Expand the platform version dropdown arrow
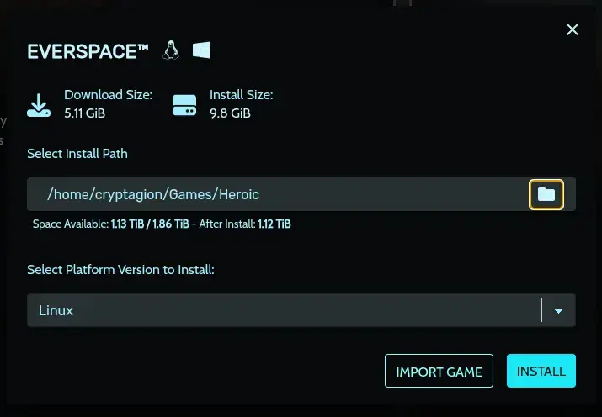Image resolution: width=602 pixels, height=417 pixels. tap(558, 311)
